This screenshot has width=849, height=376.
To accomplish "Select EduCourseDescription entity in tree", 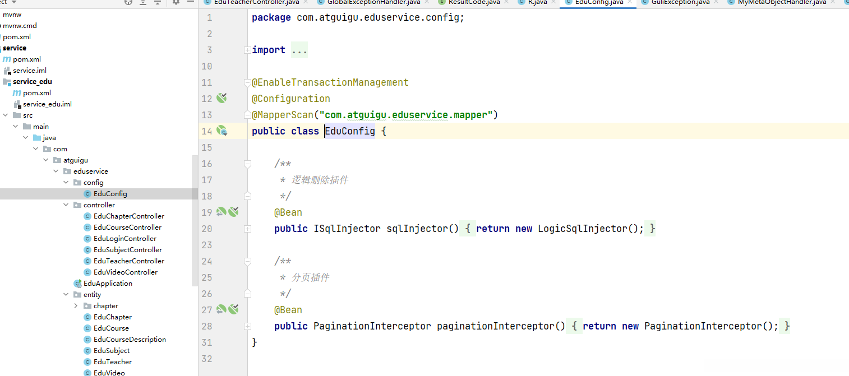I will point(130,340).
